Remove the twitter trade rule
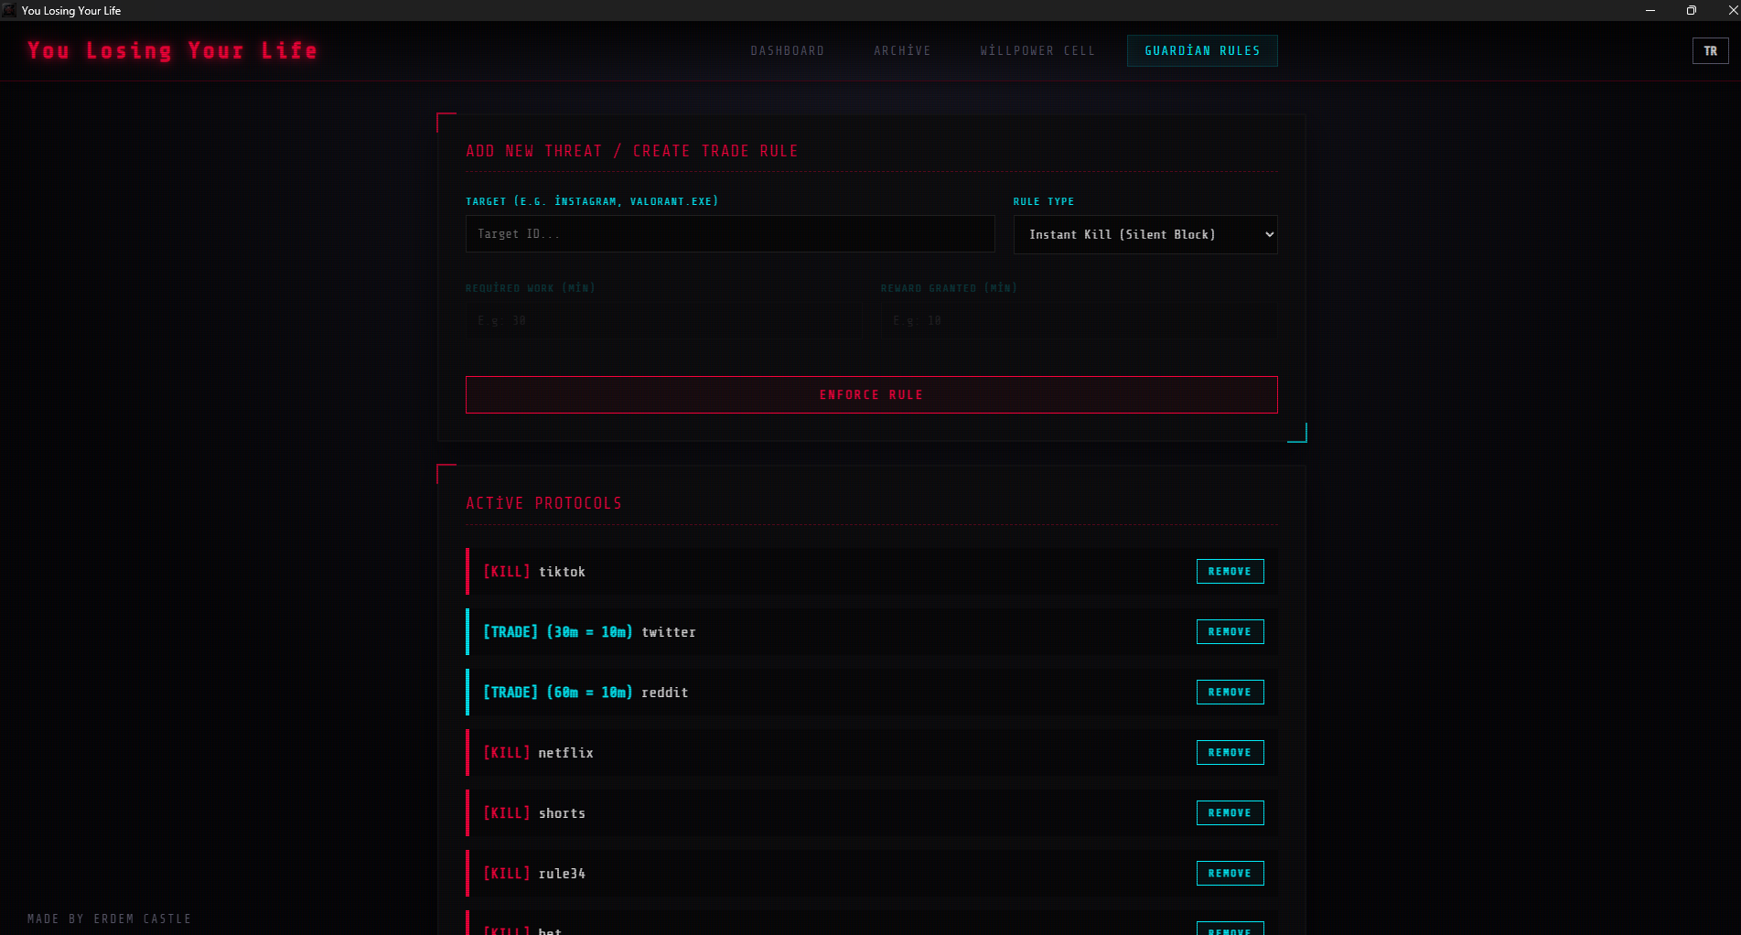The width and height of the screenshot is (1741, 935). pyautogui.click(x=1230, y=631)
